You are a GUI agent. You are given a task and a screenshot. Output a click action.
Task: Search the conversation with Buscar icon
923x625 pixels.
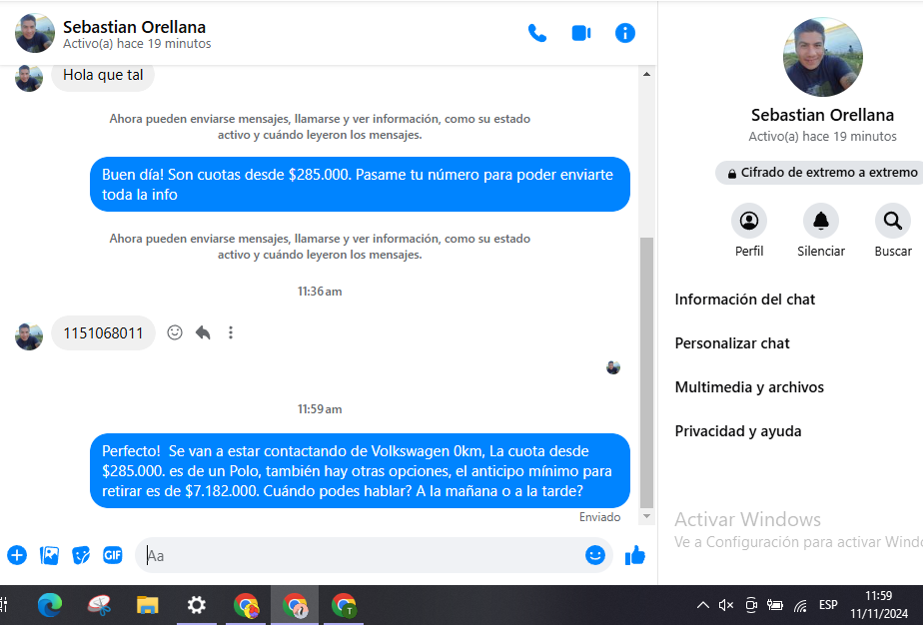[x=893, y=222]
